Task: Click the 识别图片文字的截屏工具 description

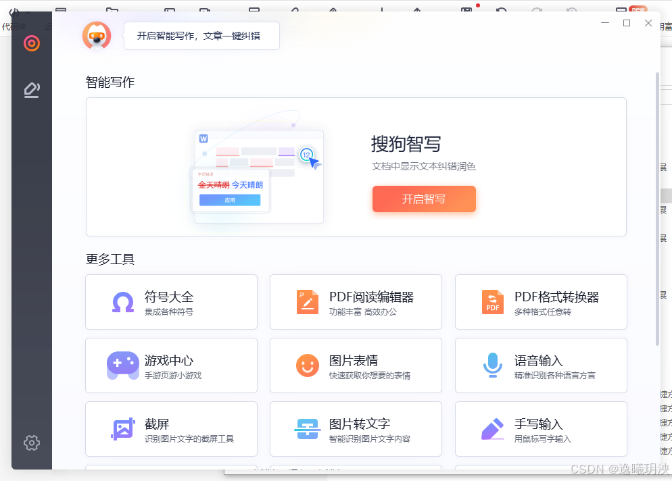Action: [x=189, y=438]
